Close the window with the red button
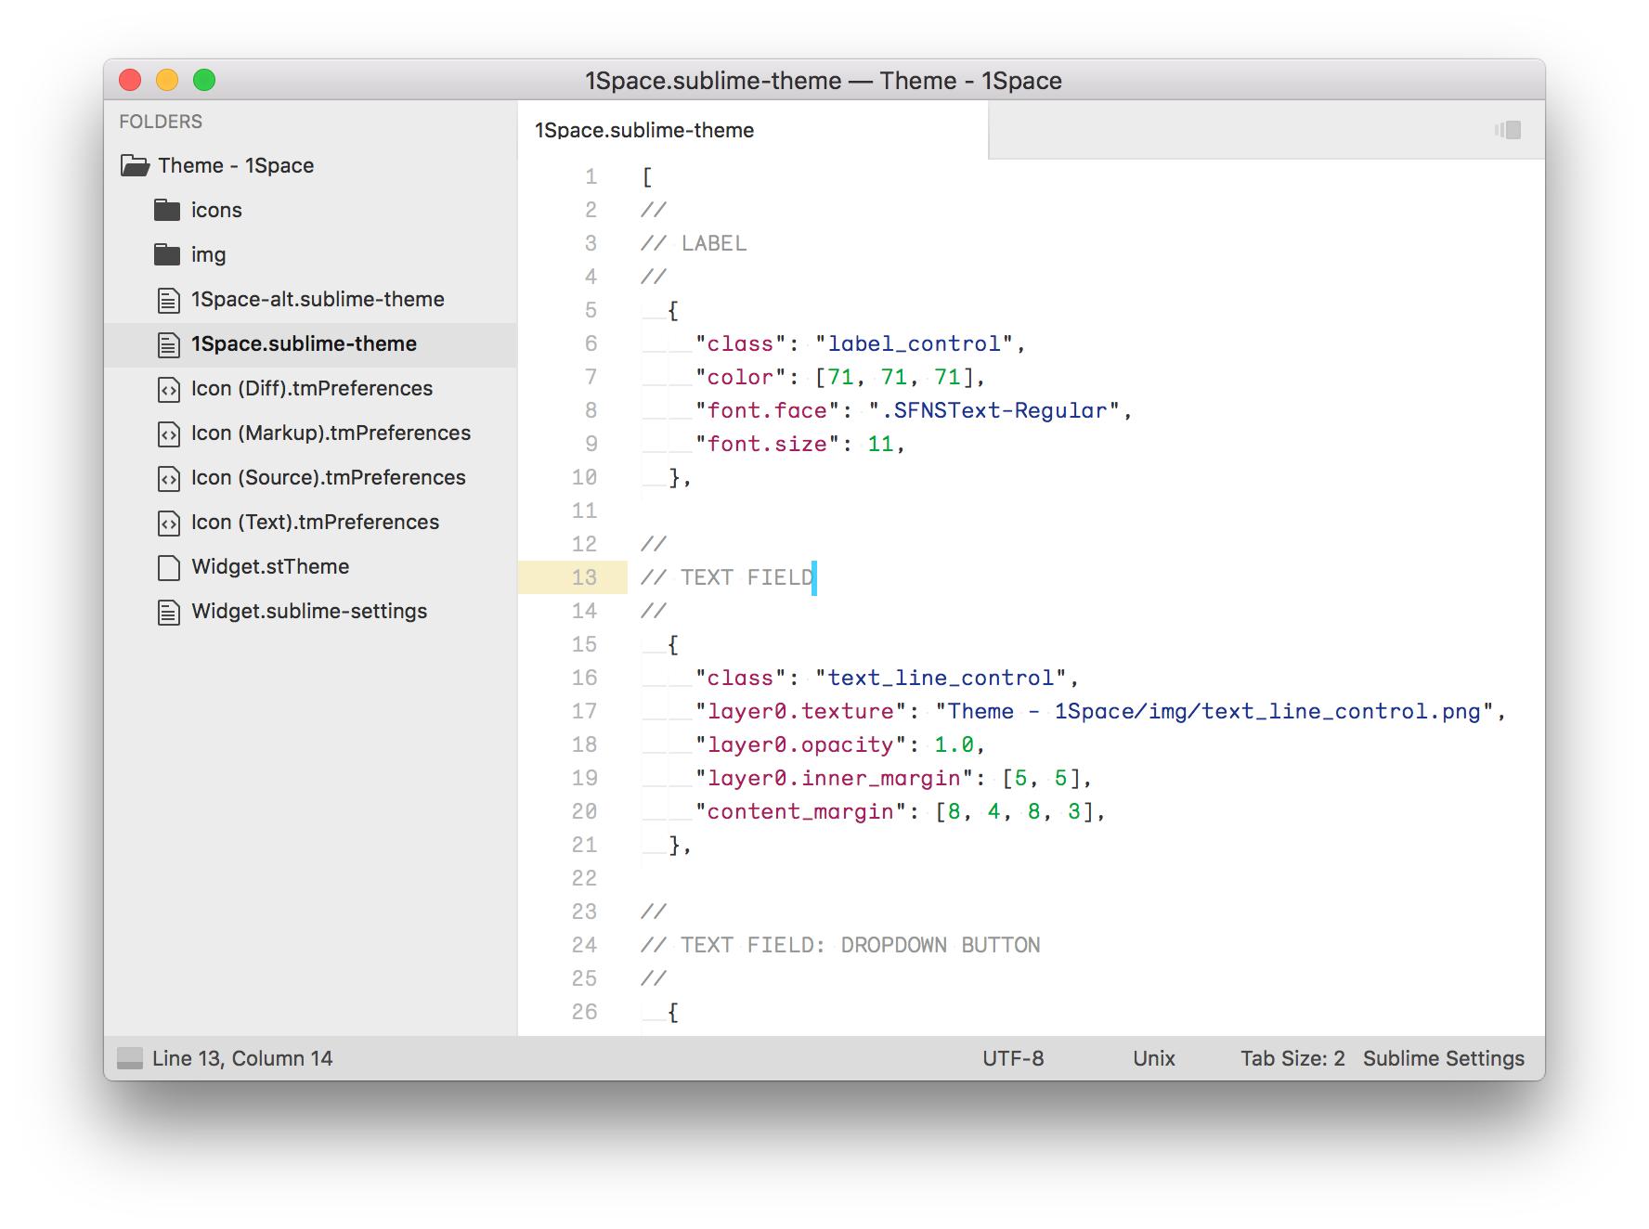Image resolution: width=1649 pixels, height=1229 pixels. point(130,81)
